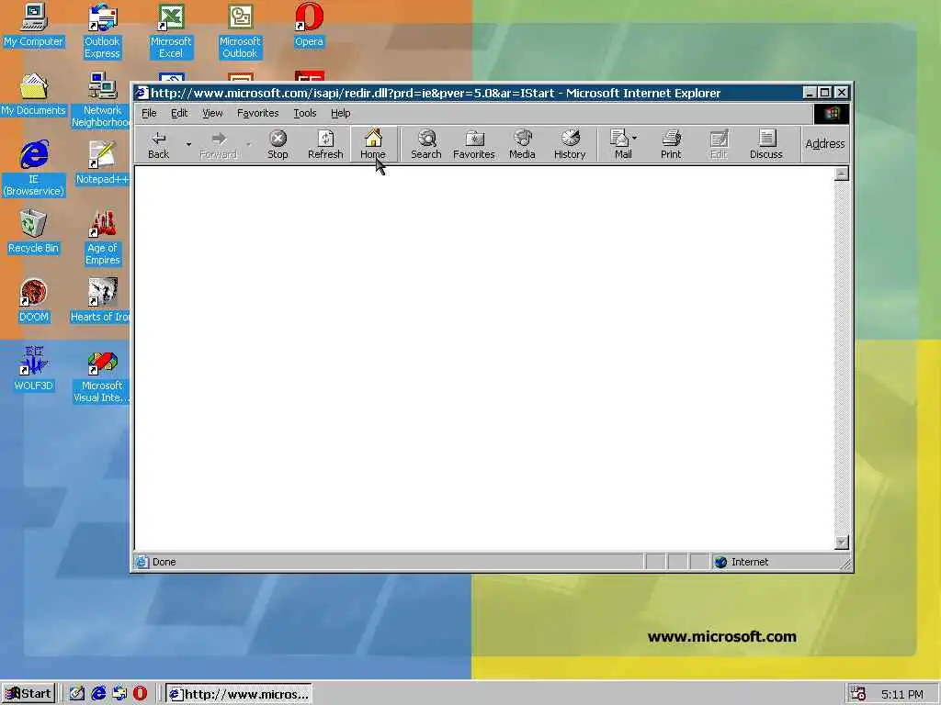Show the History pane

pos(570,144)
